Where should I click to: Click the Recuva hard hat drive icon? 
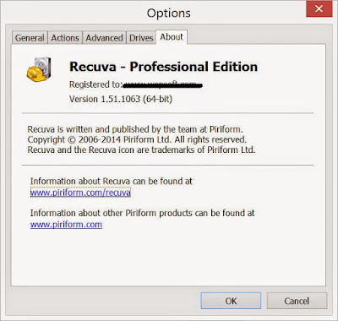pos(39,69)
